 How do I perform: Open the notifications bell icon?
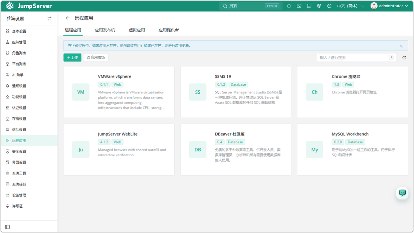[289, 6]
